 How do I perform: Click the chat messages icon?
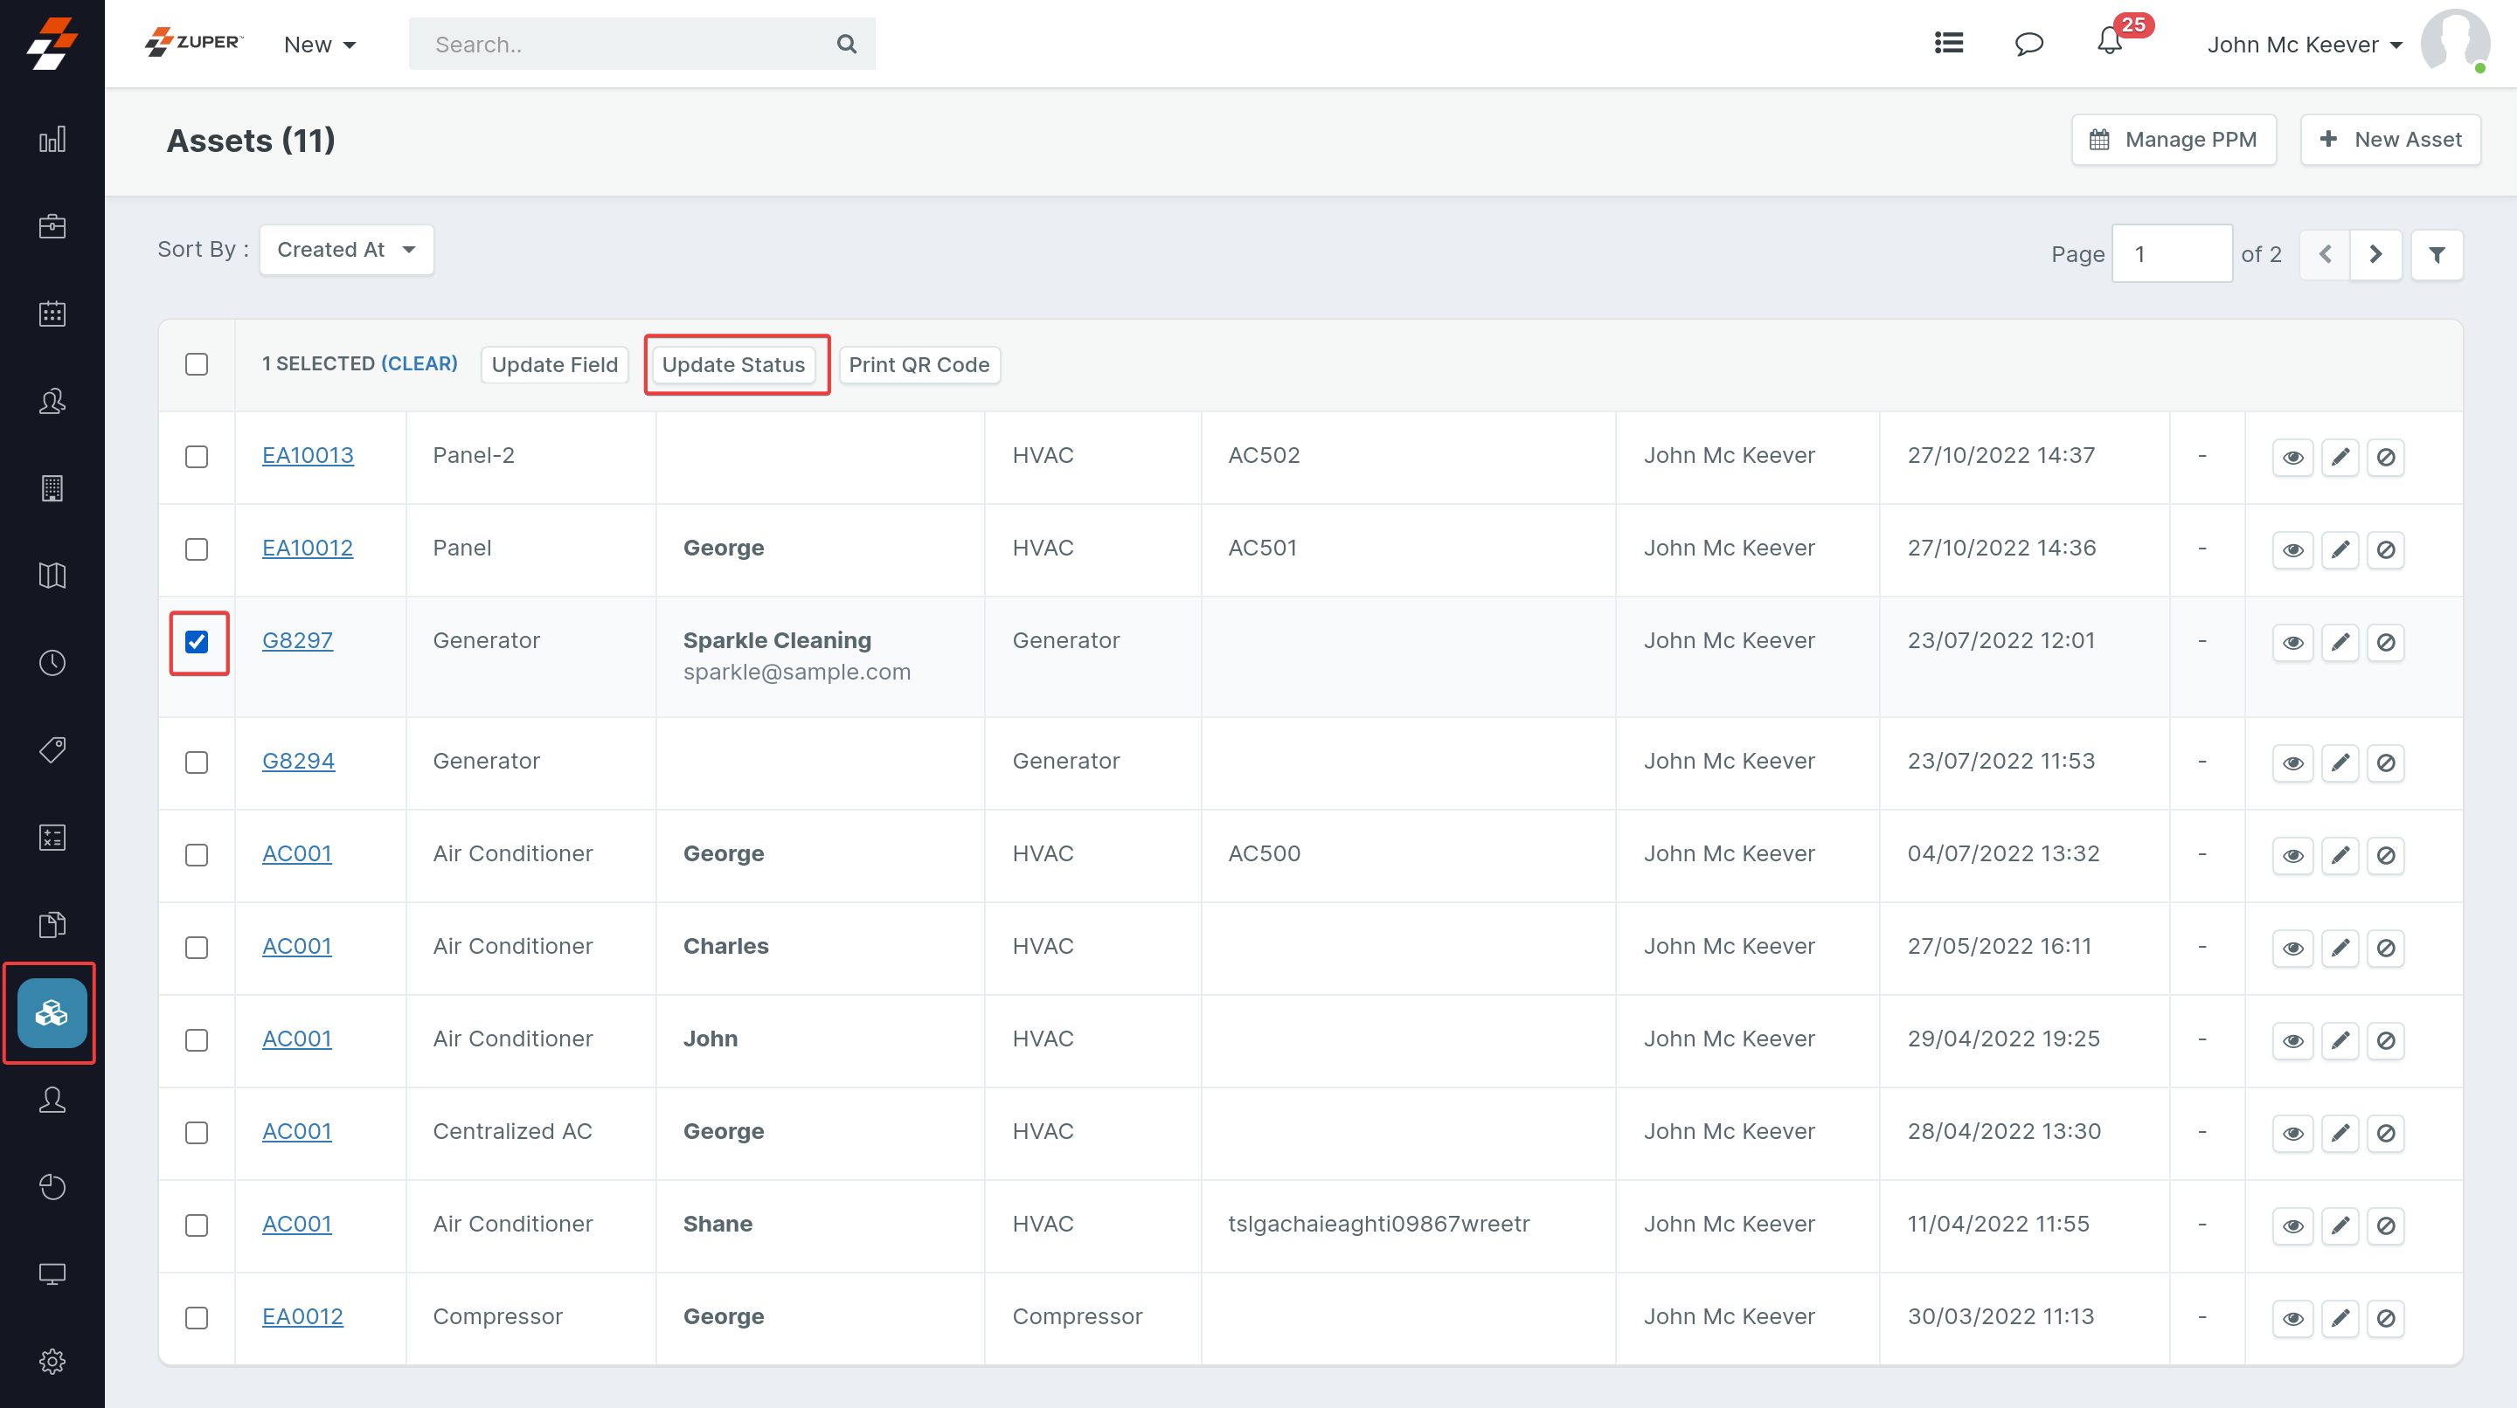point(2028,43)
